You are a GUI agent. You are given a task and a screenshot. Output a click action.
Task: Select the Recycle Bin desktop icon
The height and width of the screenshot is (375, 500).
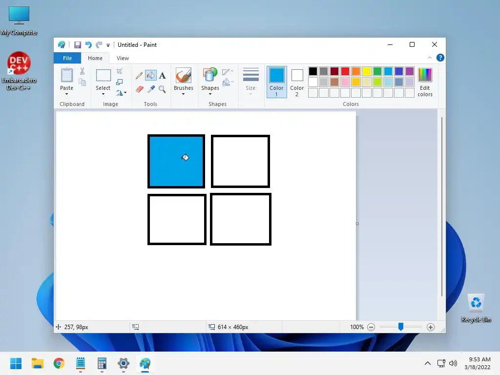tap(476, 308)
